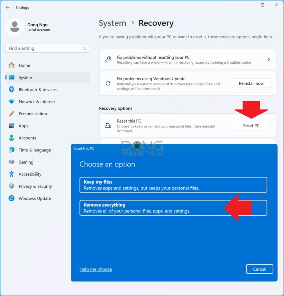Click the Network wifi icon

(x=12, y=101)
